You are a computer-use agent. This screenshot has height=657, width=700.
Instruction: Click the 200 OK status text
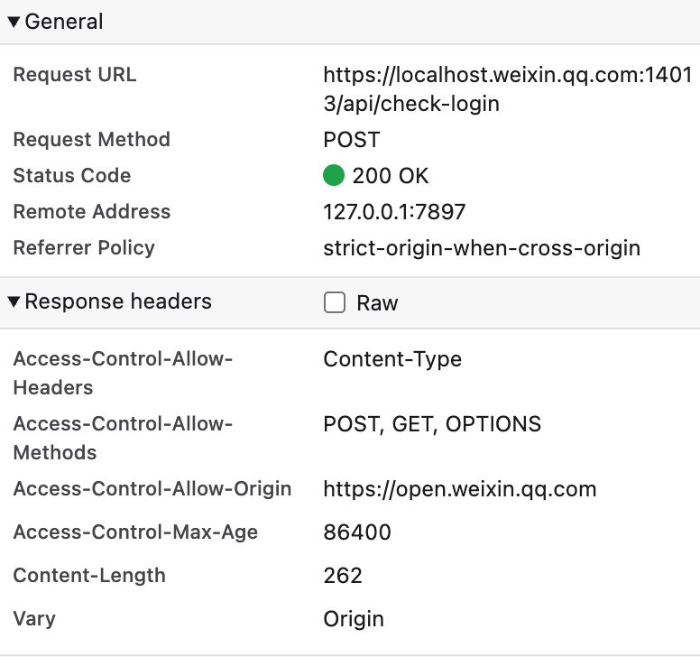tap(391, 176)
